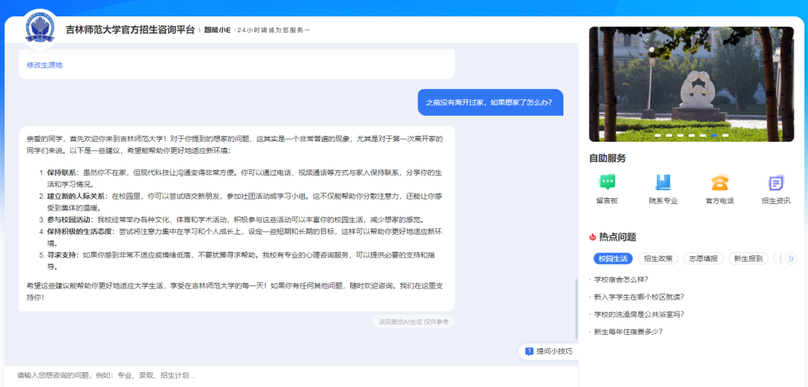Select the 招生政策 tab

click(x=658, y=258)
